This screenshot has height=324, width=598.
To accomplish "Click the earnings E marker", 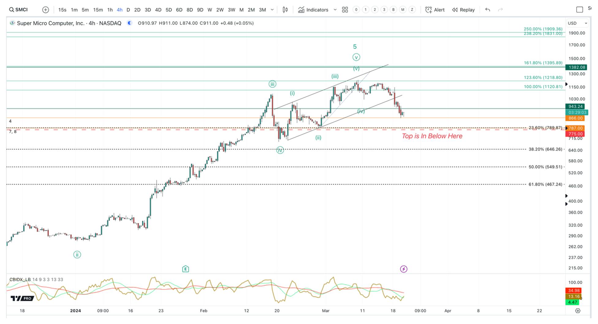I will pos(185,269).
